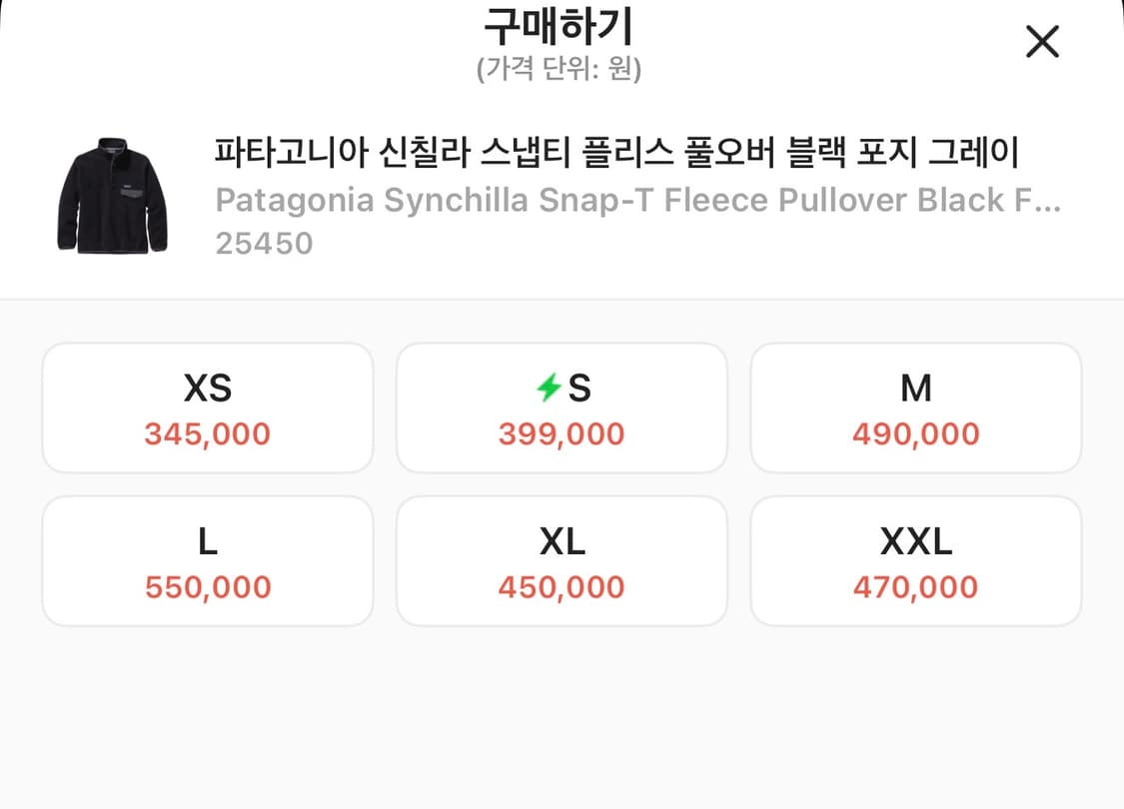The image size is (1124, 809).
Task: Close the 구매하기 purchase dialog
Action: point(1042,42)
